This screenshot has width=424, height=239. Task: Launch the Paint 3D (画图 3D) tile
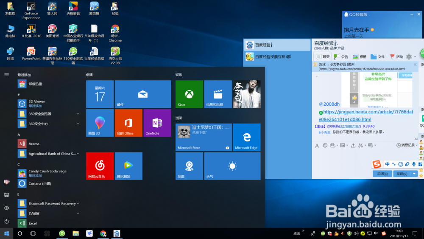point(100,123)
